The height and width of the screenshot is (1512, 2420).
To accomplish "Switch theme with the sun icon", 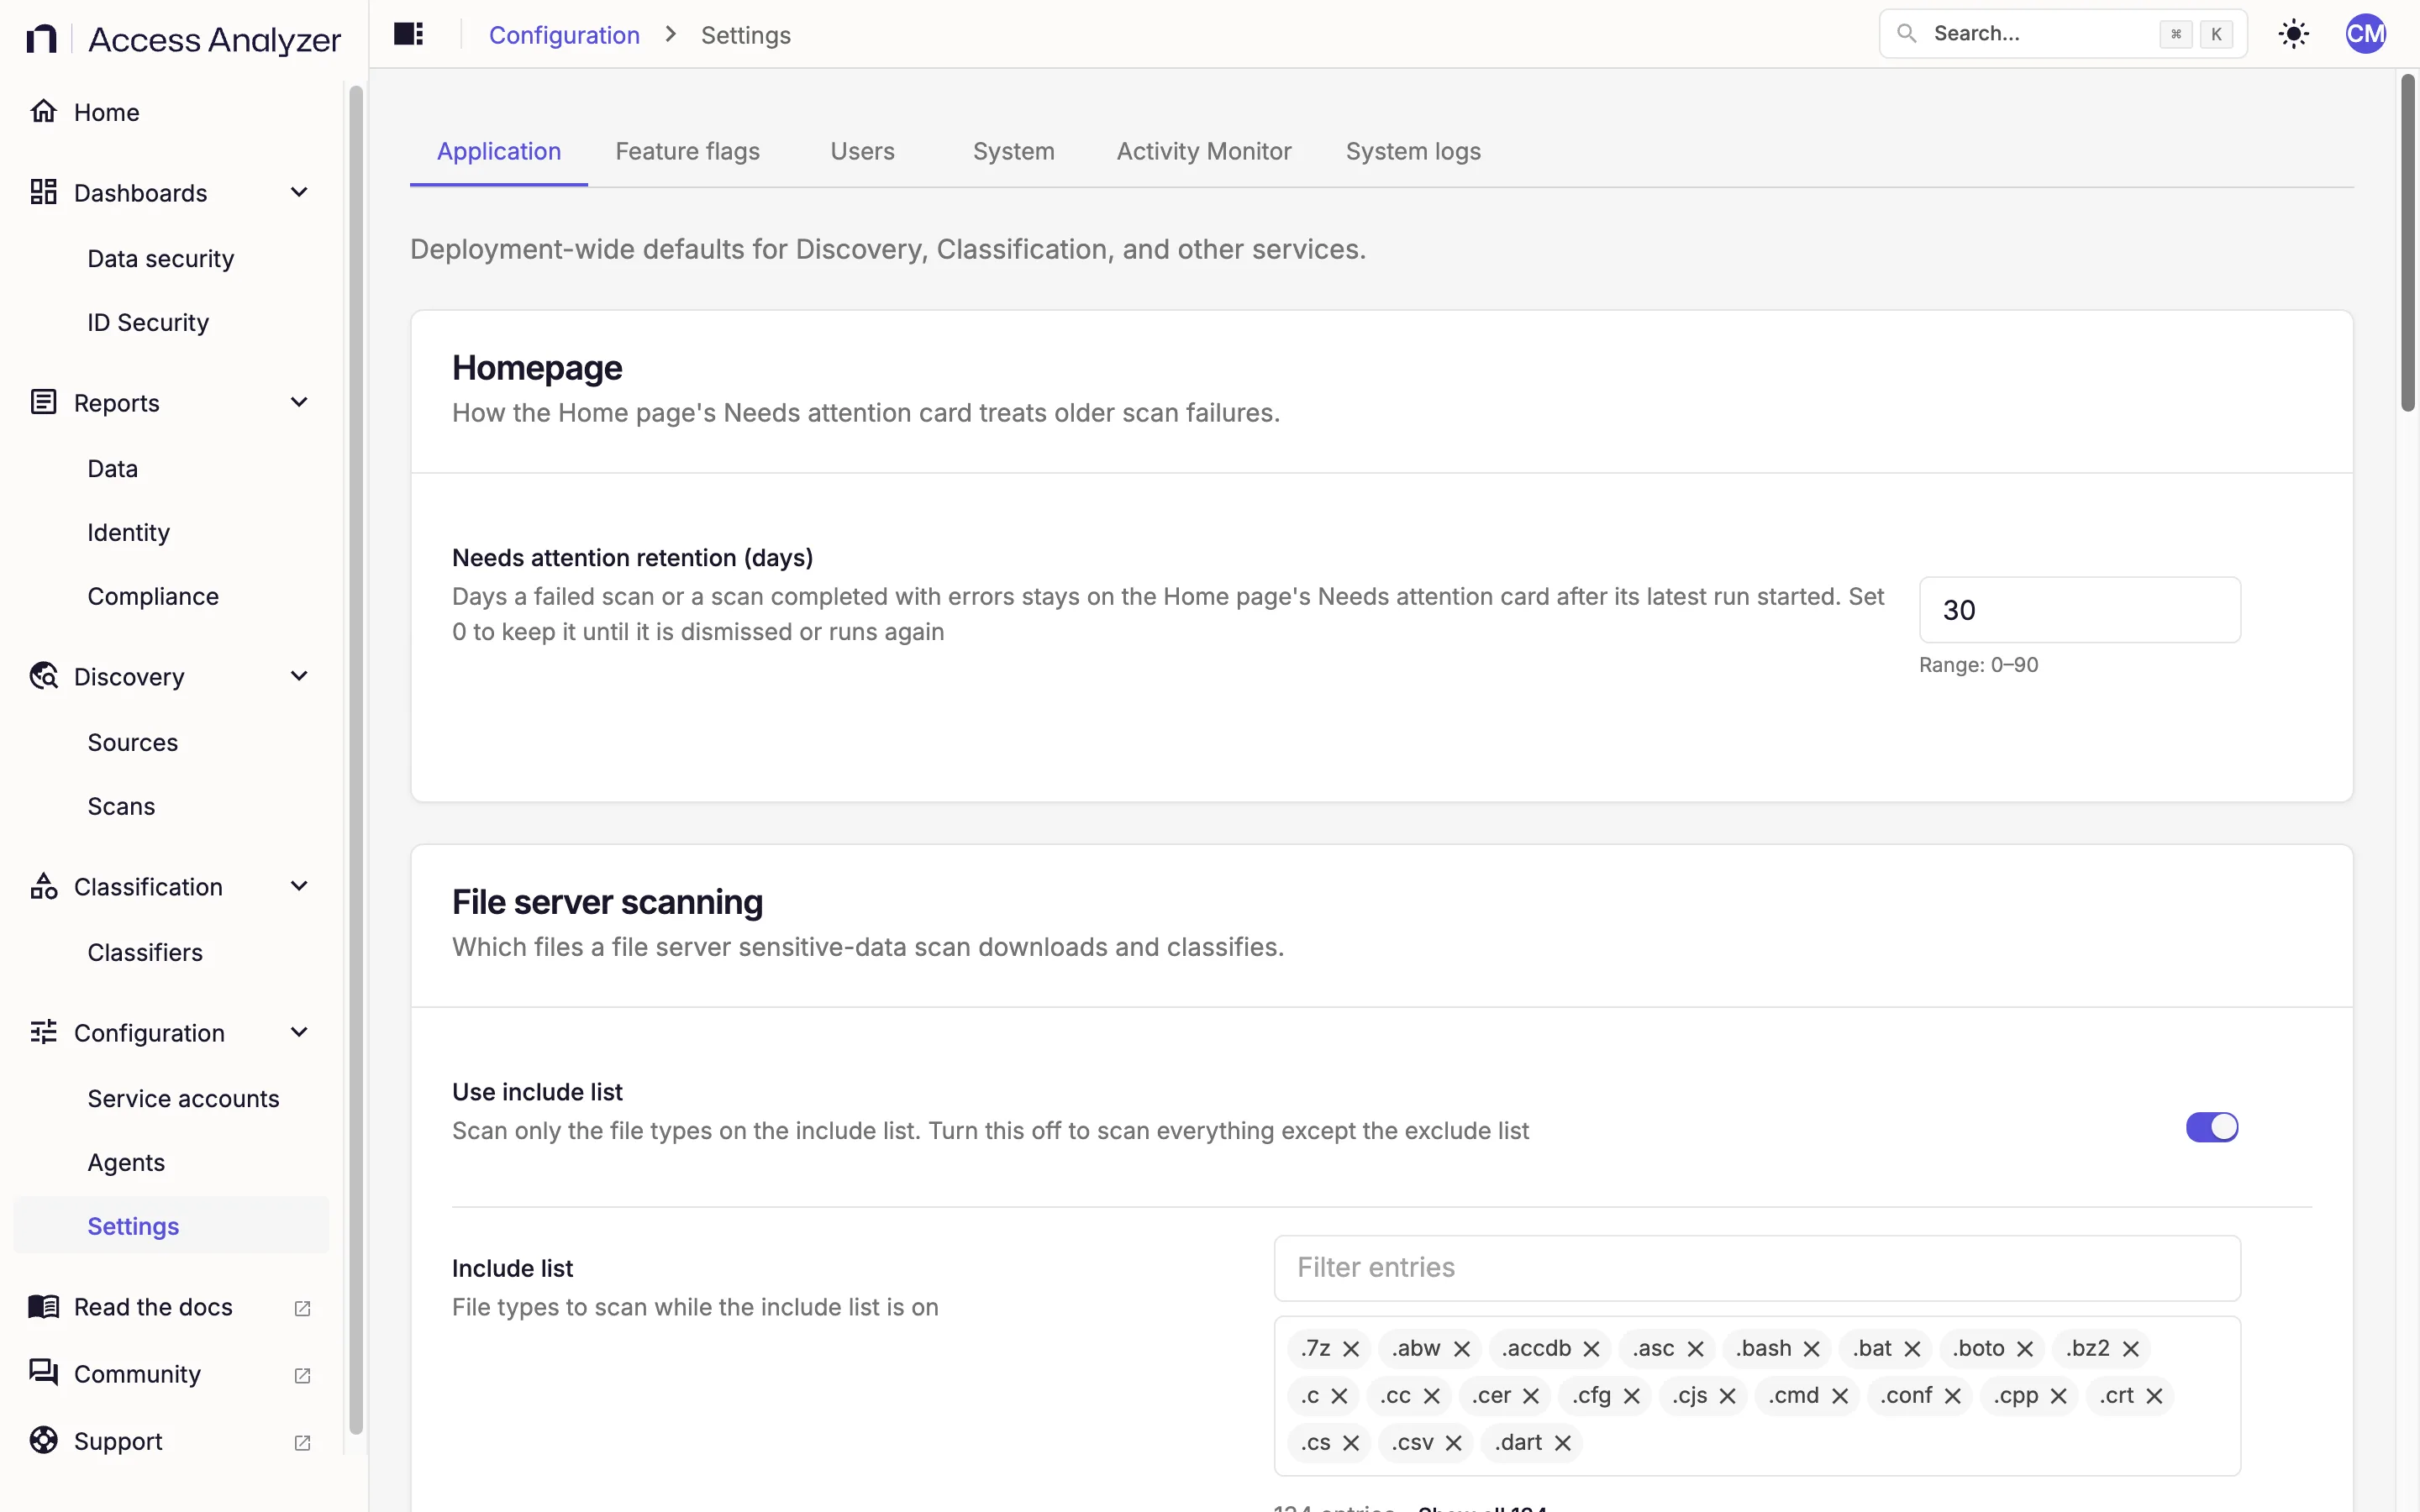I will [2293, 34].
